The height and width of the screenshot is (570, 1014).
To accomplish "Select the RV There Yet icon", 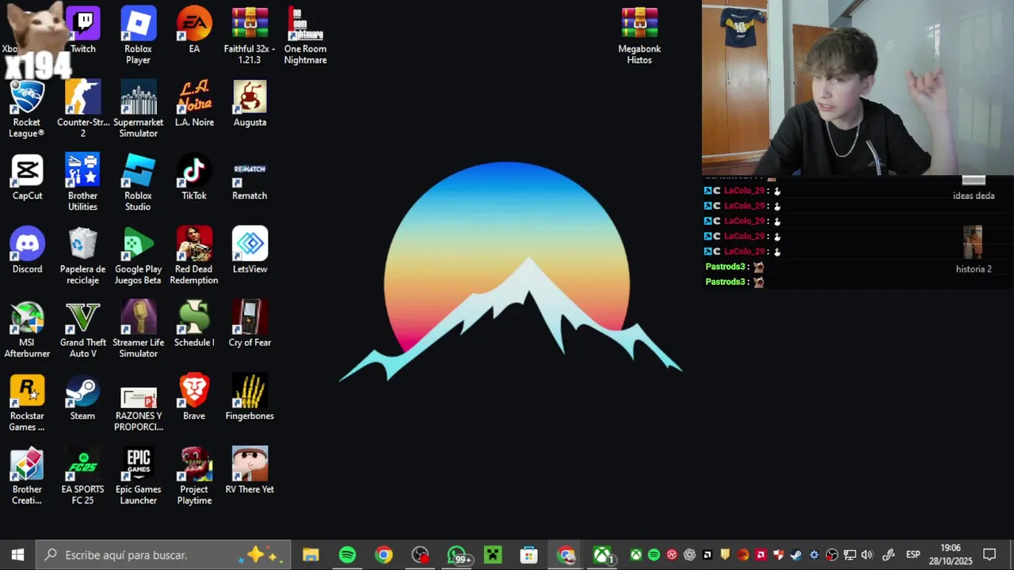I will coord(250,471).
